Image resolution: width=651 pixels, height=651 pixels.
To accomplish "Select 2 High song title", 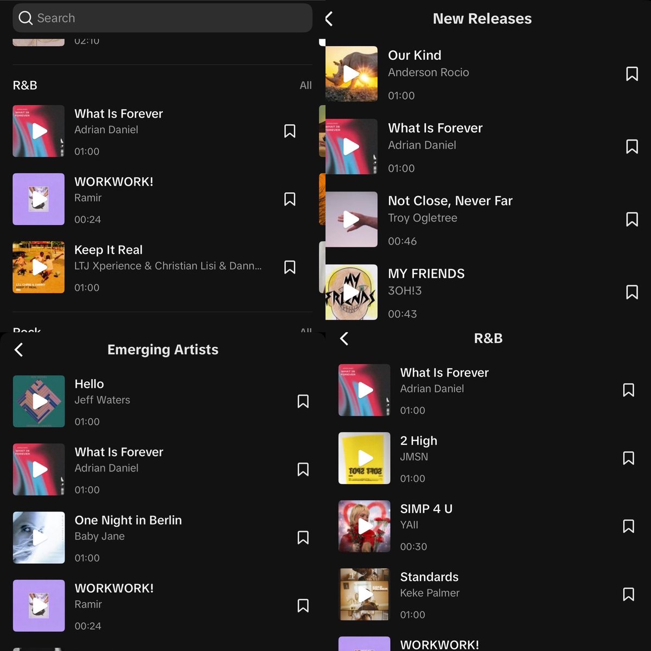I will tap(418, 441).
